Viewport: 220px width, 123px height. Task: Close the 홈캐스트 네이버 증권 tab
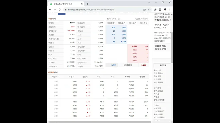click(82, 4)
